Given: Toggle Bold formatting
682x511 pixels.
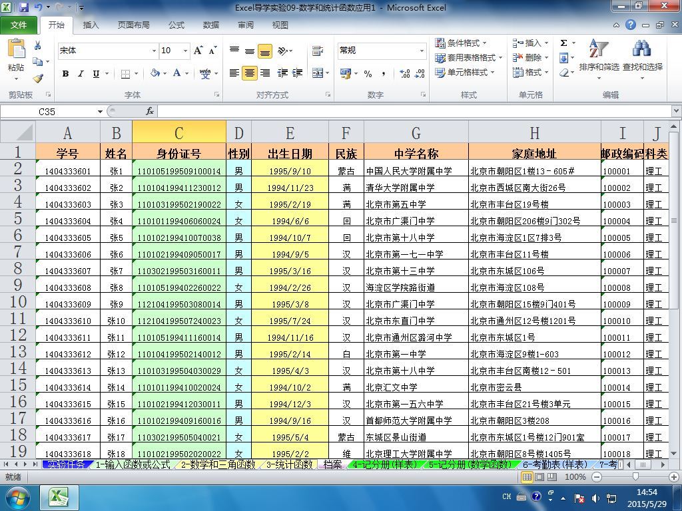Looking at the screenshot, I should pyautogui.click(x=65, y=73).
